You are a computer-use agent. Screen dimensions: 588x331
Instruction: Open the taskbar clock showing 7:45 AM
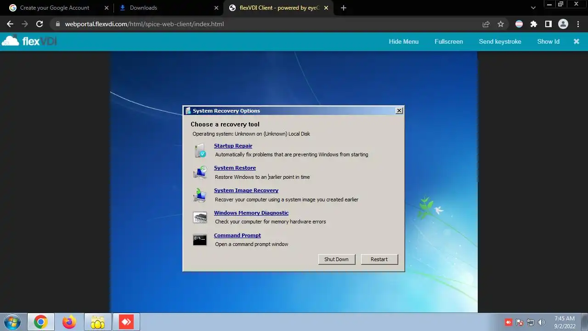tap(565, 322)
